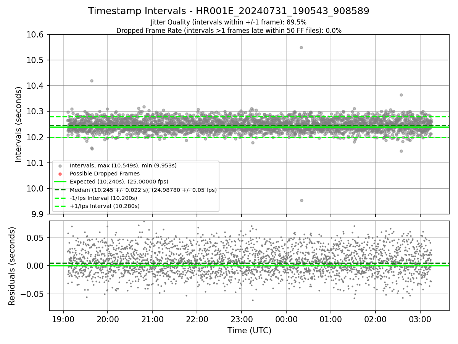Click legend entry '+1/fps Interval (10.280s)'
458x344 pixels.
pyautogui.click(x=105, y=206)
